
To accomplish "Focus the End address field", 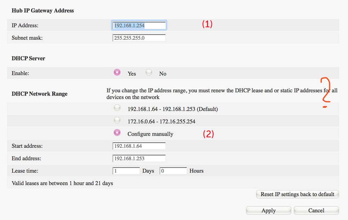I will [x=139, y=159].
